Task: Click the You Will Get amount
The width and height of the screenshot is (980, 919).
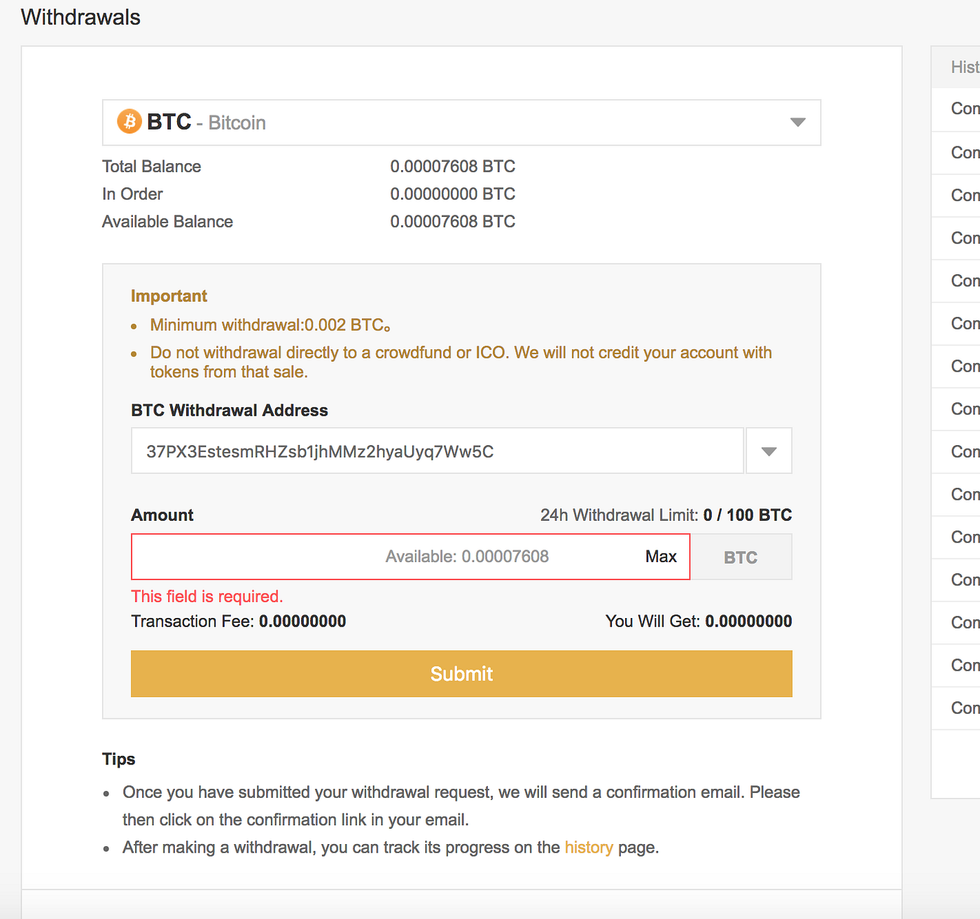Action: click(748, 622)
